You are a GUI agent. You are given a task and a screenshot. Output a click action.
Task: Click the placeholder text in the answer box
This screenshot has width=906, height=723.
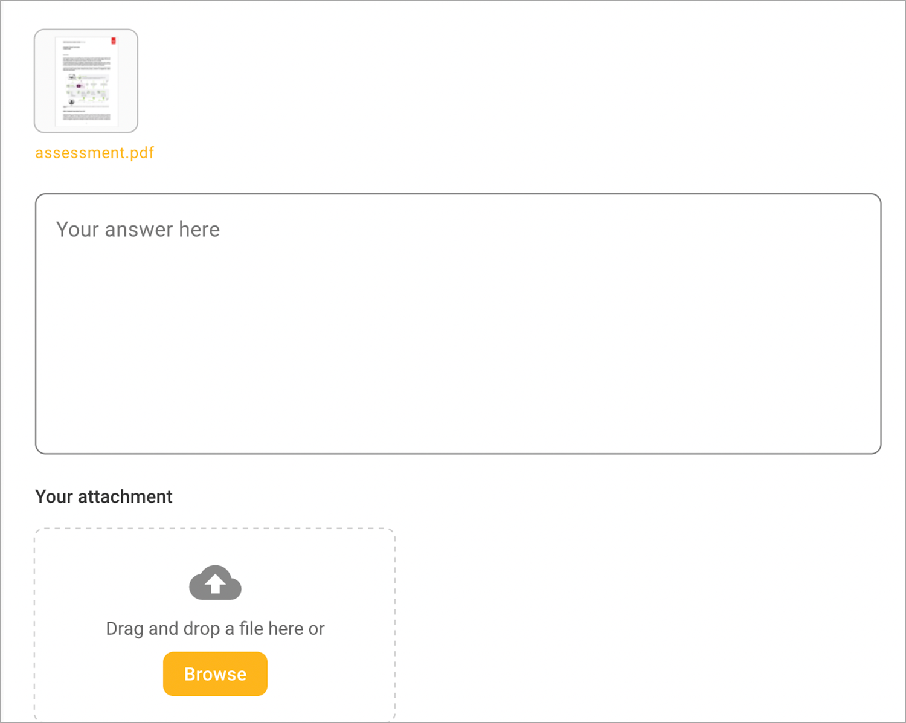coord(138,230)
